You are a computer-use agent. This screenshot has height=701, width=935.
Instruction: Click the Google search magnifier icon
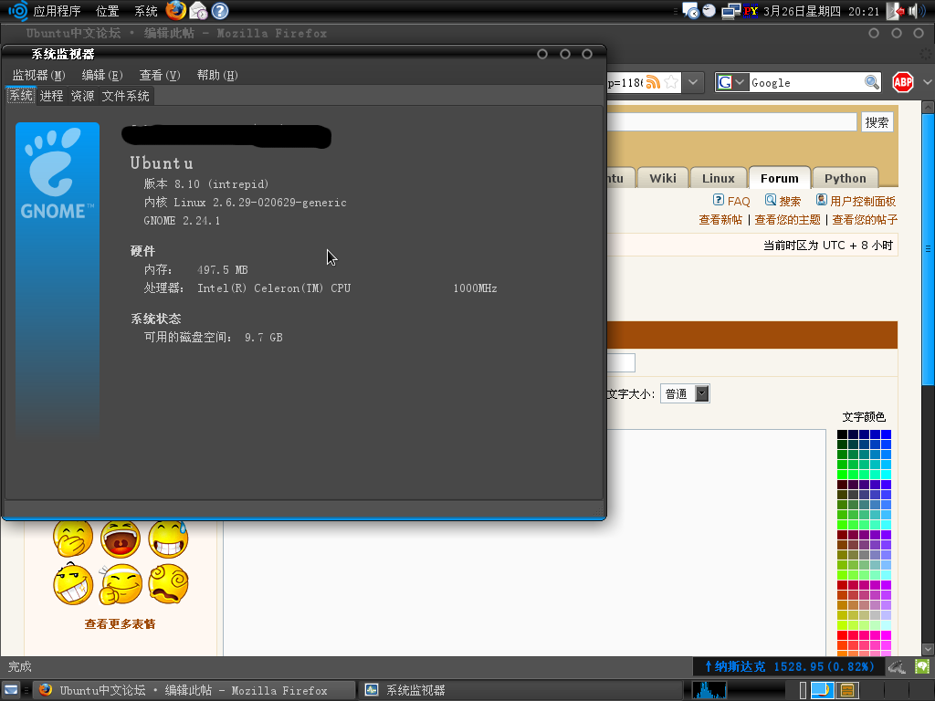pos(871,82)
